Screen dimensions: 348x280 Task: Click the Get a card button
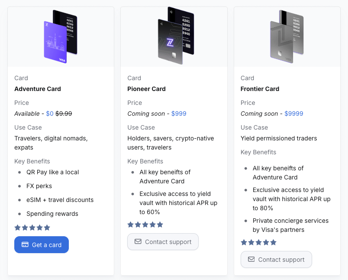42,245
